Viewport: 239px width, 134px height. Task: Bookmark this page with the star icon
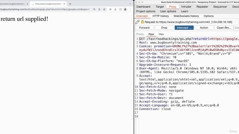click(x=104, y=9)
